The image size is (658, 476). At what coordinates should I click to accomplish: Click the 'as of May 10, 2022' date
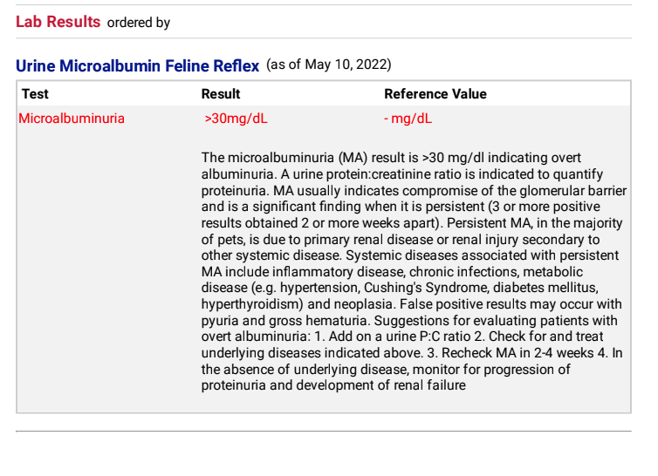click(329, 65)
